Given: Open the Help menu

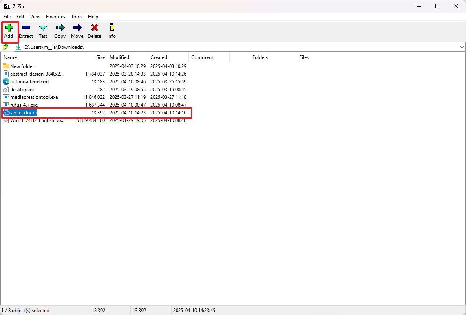Looking at the screenshot, I should coord(93,17).
